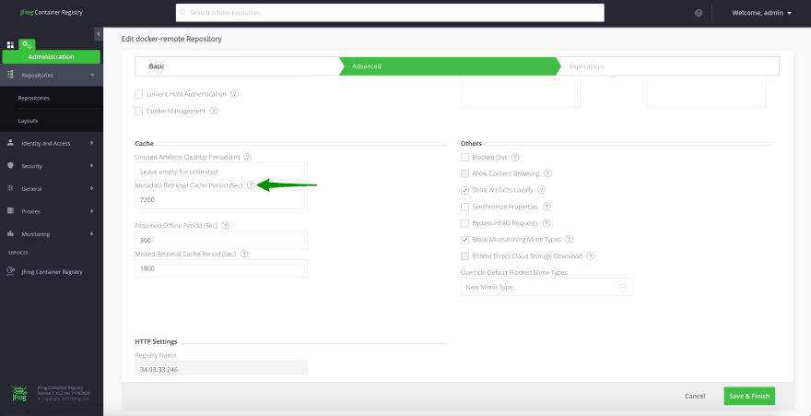Click the Proxies server icon

click(10, 211)
